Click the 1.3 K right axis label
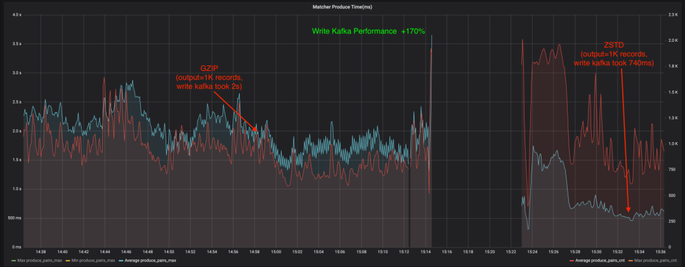 pos(672,118)
